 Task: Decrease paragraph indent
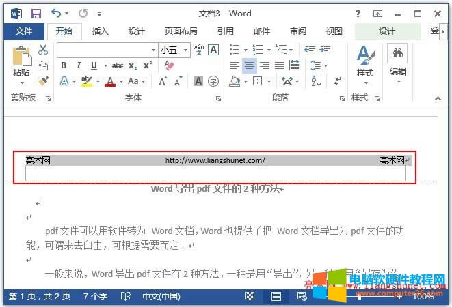310,50
